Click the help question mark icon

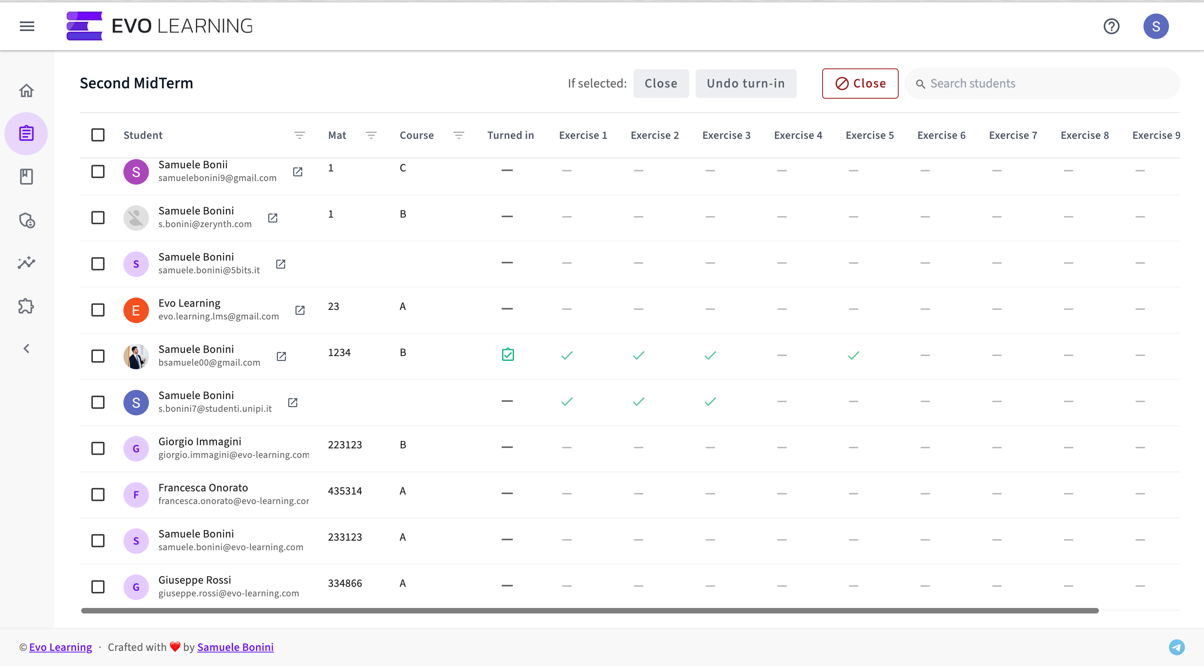pyautogui.click(x=1111, y=26)
